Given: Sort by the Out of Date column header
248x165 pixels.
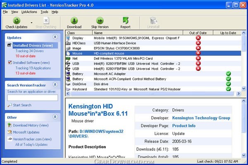Looking at the screenshot, I should click(198, 33).
